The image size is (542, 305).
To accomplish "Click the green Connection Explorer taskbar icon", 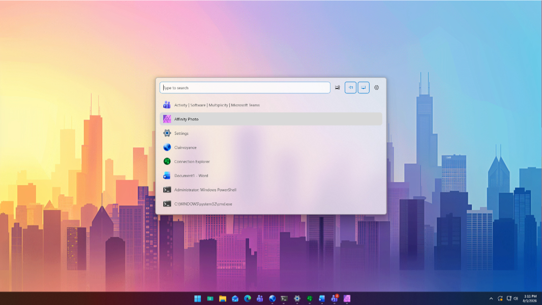I will (310, 298).
